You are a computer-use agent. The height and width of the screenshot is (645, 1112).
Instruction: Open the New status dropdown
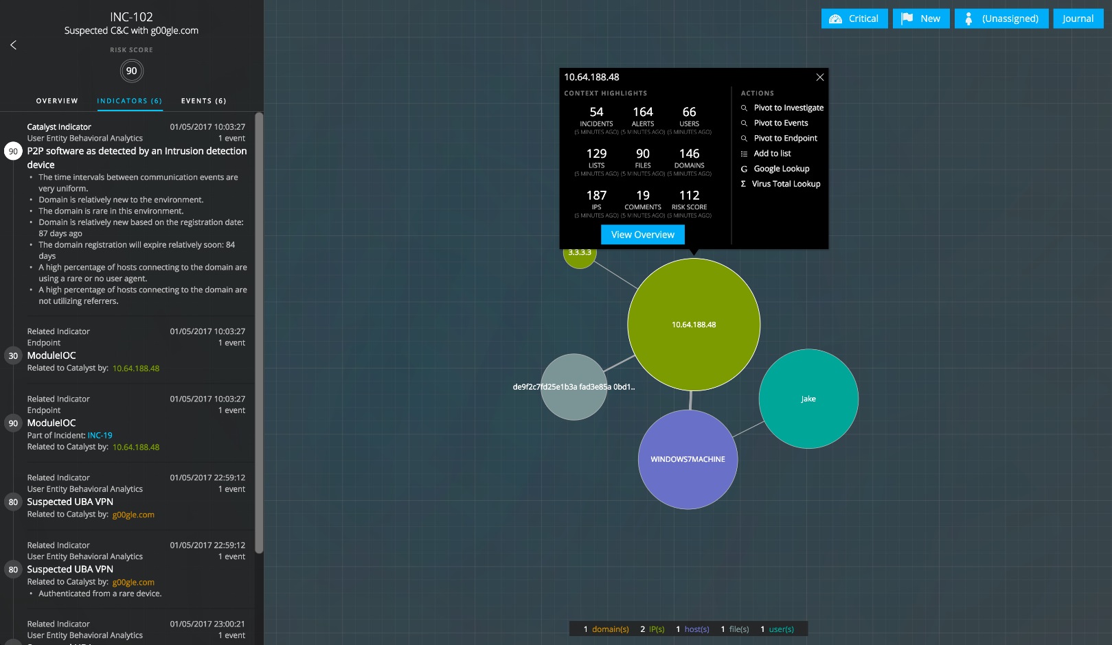(920, 19)
